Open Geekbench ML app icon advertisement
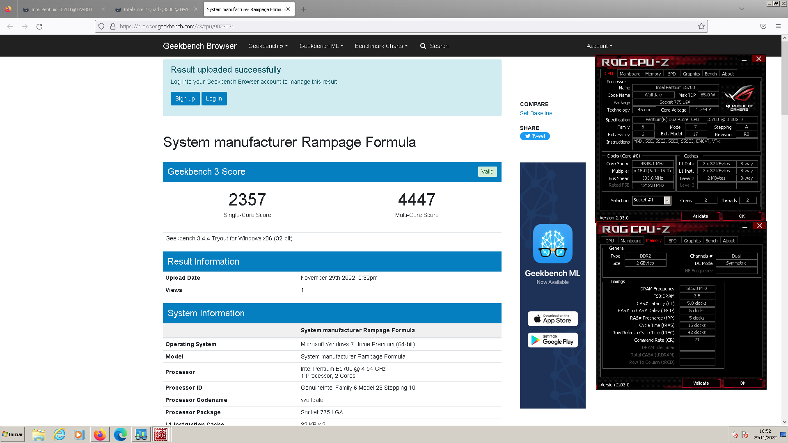788x443 pixels. [x=552, y=244]
